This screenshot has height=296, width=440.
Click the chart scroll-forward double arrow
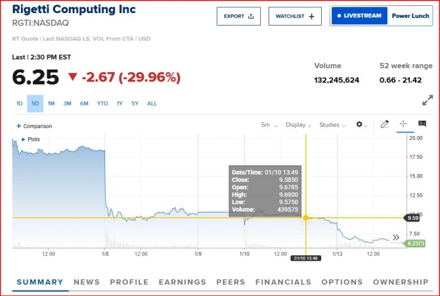[396, 238]
